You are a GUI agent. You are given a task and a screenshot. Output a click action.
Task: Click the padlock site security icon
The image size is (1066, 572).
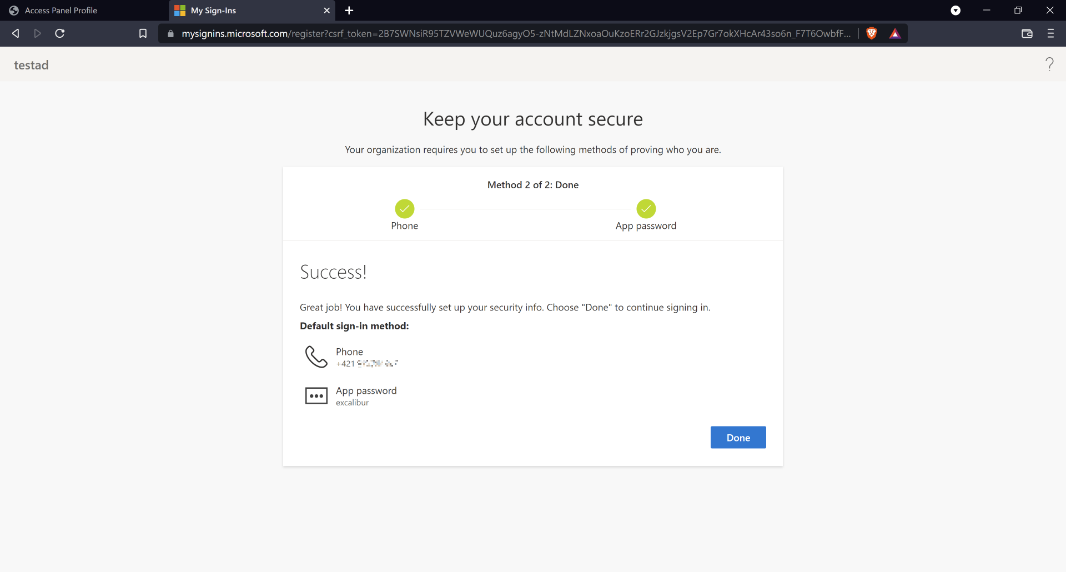(x=170, y=33)
